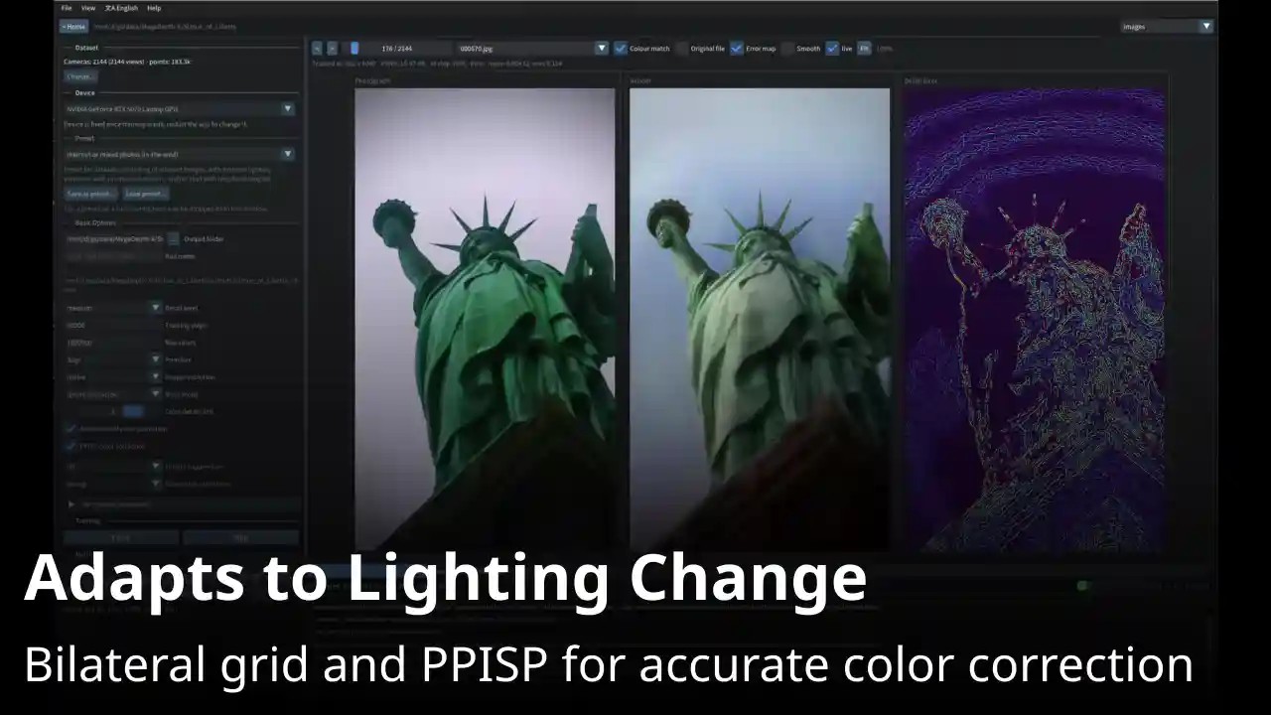Click the Fit button in the viewer toolbar
Image resolution: width=1271 pixels, height=715 pixels.
[864, 48]
